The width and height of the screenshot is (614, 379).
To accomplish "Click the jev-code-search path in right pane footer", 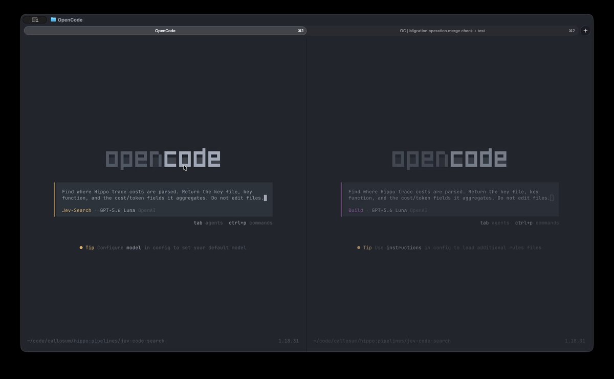I will click(382, 341).
